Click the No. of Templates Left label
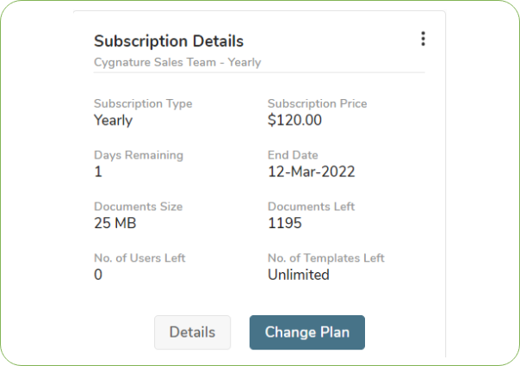Viewport: 520px width, 366px height. point(325,258)
